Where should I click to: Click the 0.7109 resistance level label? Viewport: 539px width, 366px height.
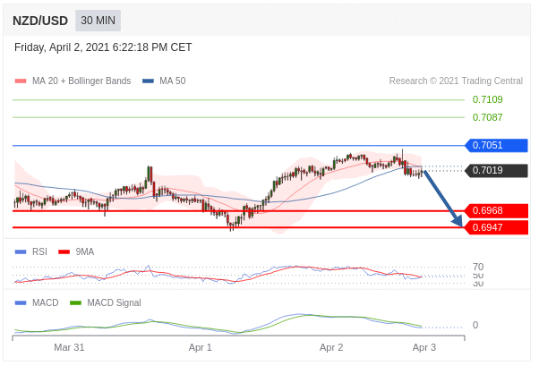(487, 99)
